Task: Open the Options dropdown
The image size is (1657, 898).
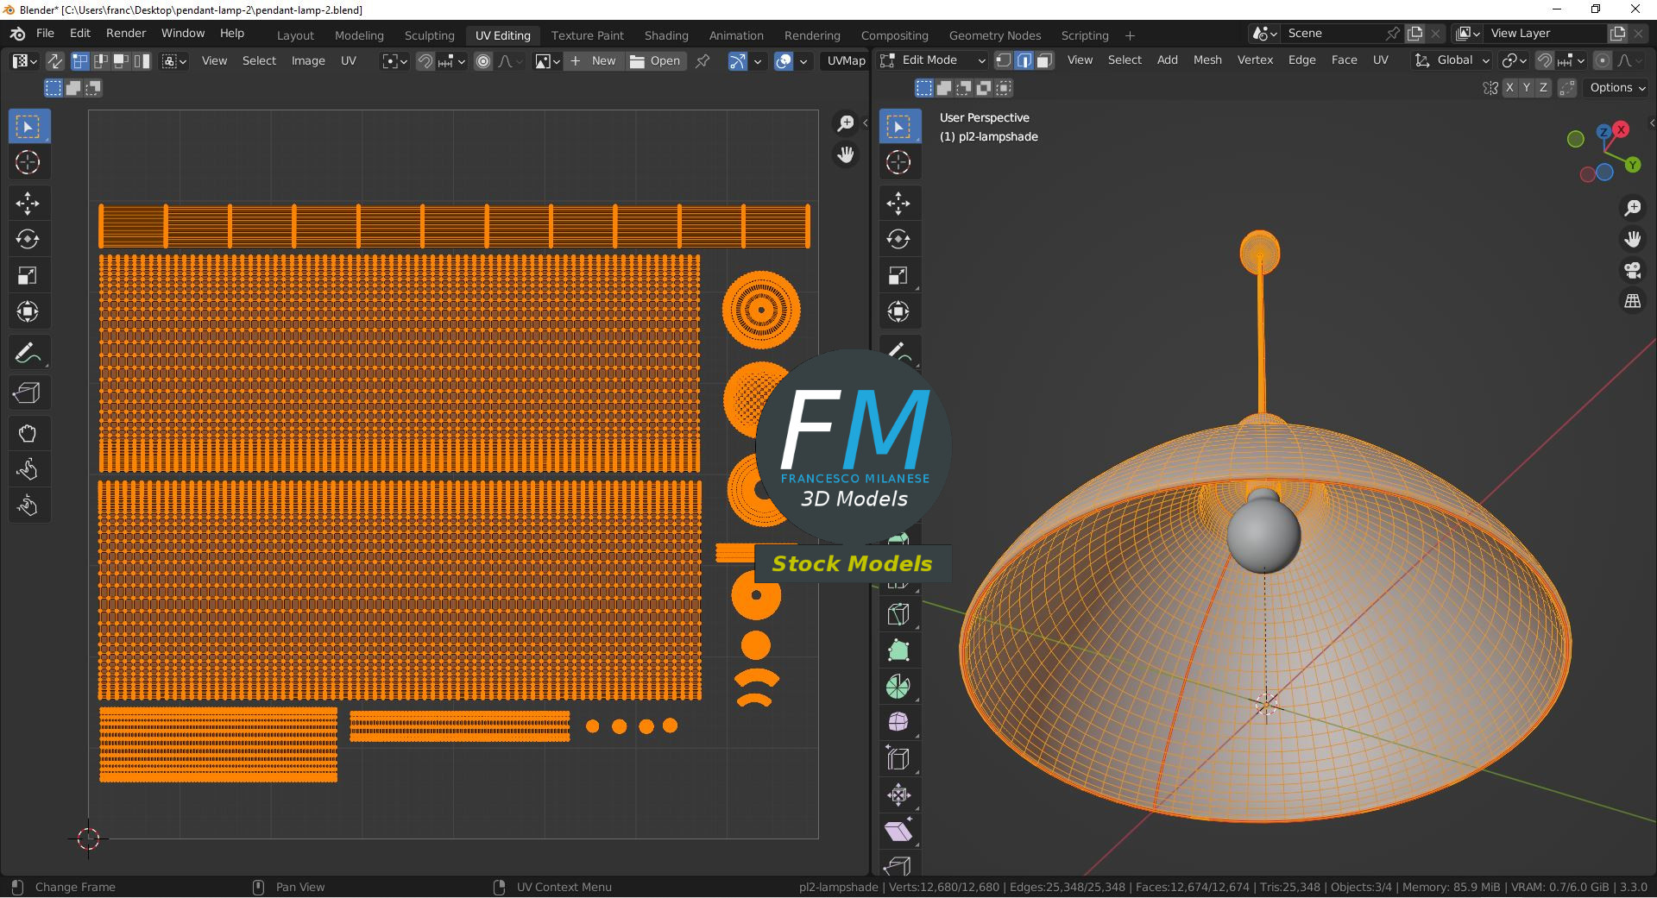Action: point(1617,88)
